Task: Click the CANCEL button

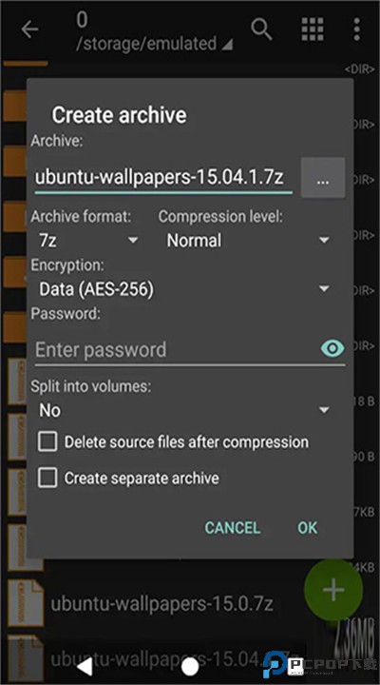Action: tap(233, 528)
